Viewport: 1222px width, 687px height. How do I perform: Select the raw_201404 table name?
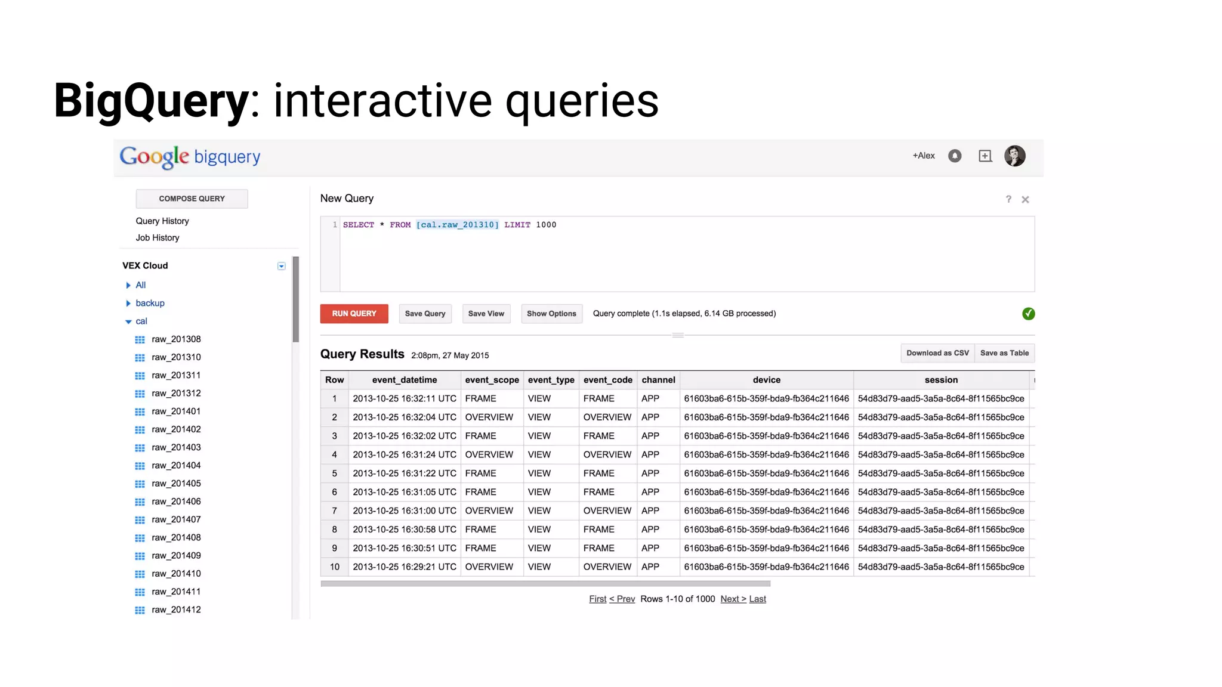(x=176, y=466)
